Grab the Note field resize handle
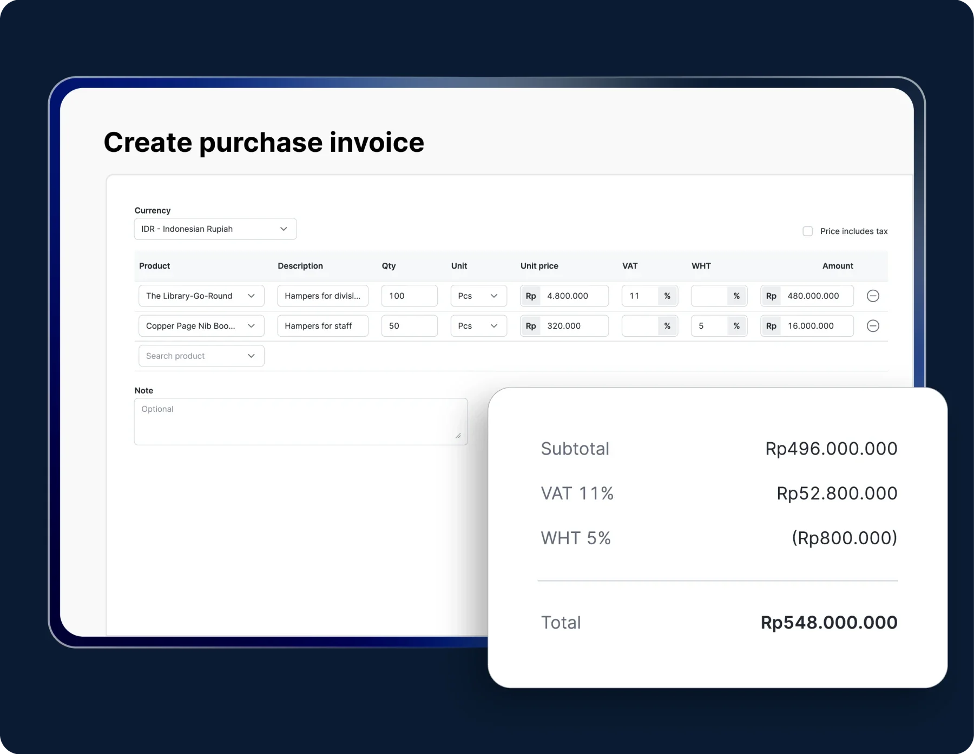This screenshot has width=974, height=754. coord(458,436)
